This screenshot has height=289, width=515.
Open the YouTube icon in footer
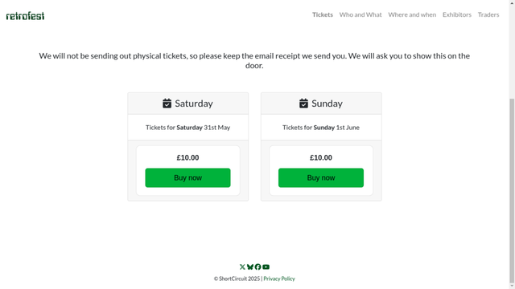(266, 267)
